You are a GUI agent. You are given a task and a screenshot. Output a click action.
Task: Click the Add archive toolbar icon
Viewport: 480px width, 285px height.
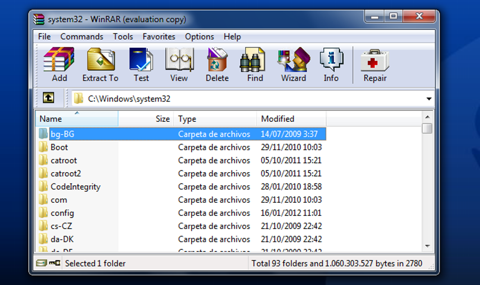pyautogui.click(x=59, y=65)
